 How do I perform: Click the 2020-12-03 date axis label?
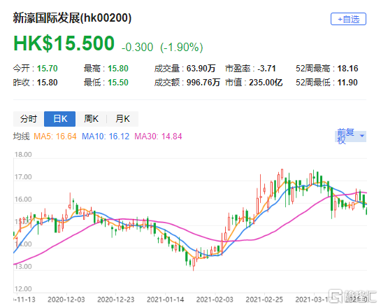[x=66, y=300]
